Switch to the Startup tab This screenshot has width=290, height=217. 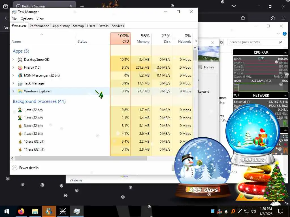78,26
